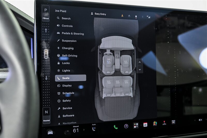Image resolution: width=207 pixels, height=138 pixels.
Task: Open the Suspension settings
Action: [x=67, y=41]
